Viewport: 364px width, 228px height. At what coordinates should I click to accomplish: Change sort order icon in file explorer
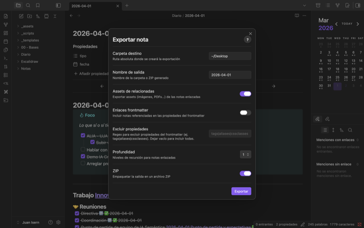point(38,16)
